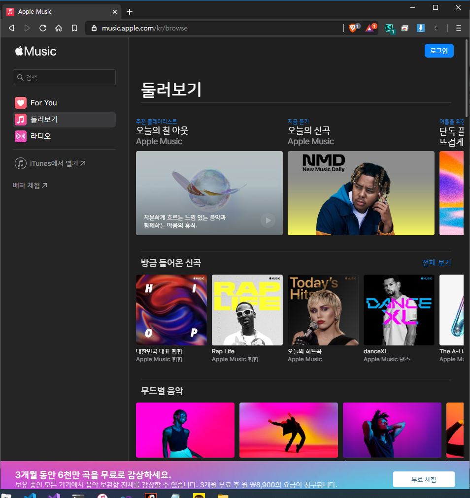Click the 오늘의 히트곡 title text
Viewport: 470px width, 498px height.
[x=304, y=351]
